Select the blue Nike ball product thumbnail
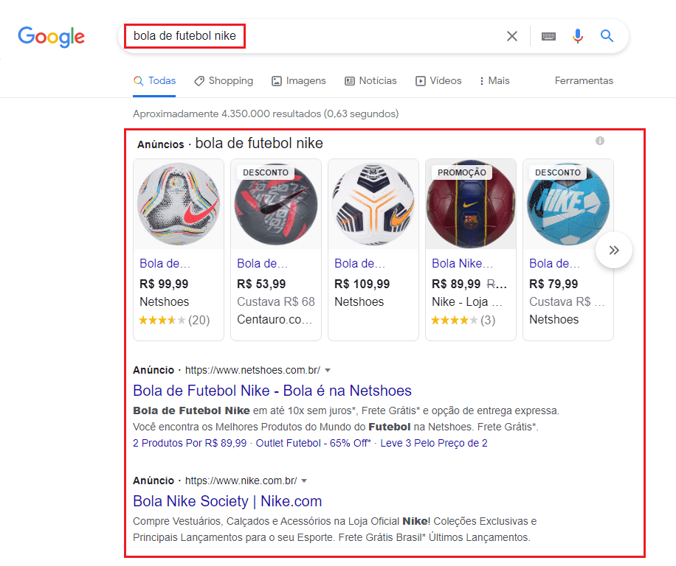 tap(568, 204)
